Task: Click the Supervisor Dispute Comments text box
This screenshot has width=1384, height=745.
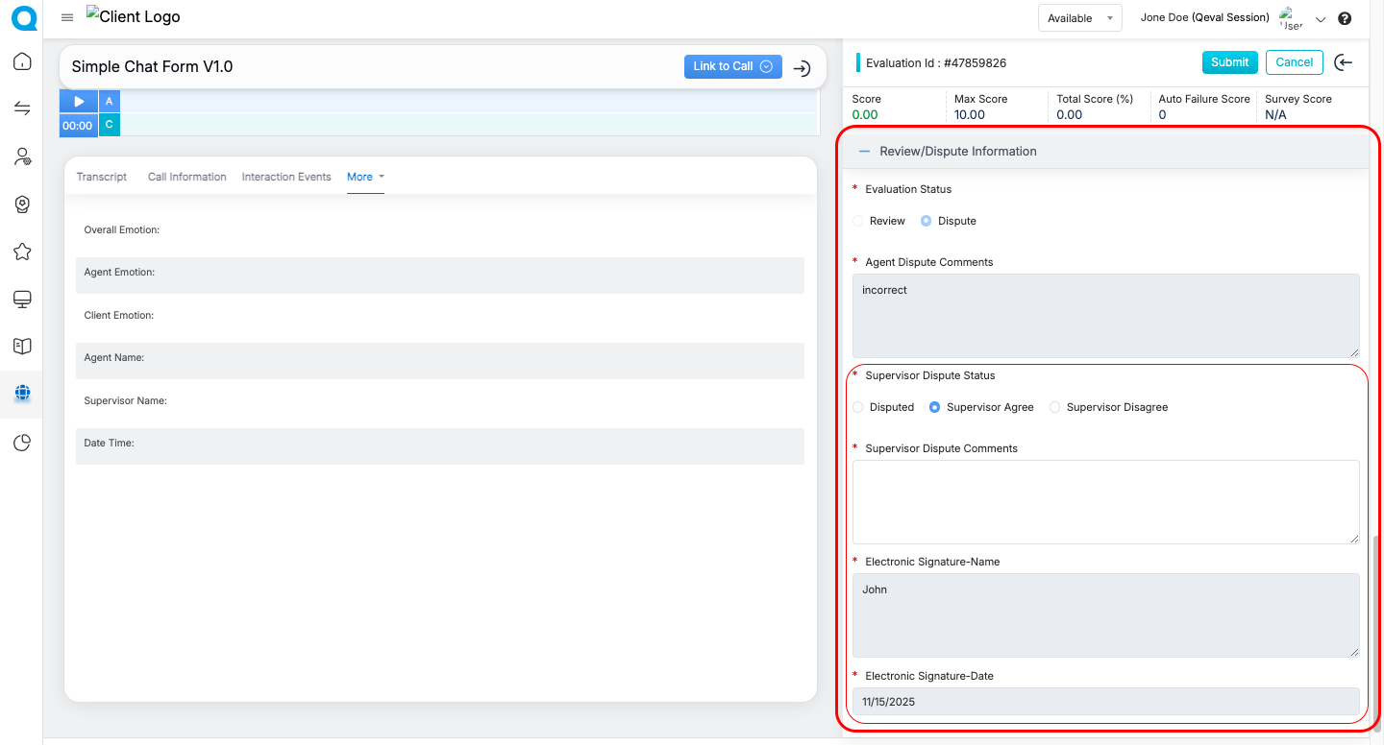Action: coord(1105,502)
